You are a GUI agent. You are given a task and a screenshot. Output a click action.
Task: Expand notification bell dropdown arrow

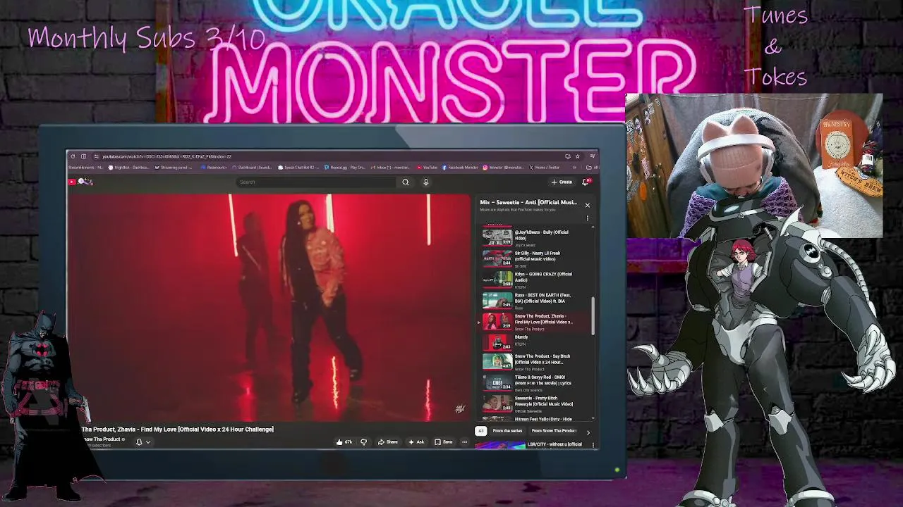[x=147, y=442]
